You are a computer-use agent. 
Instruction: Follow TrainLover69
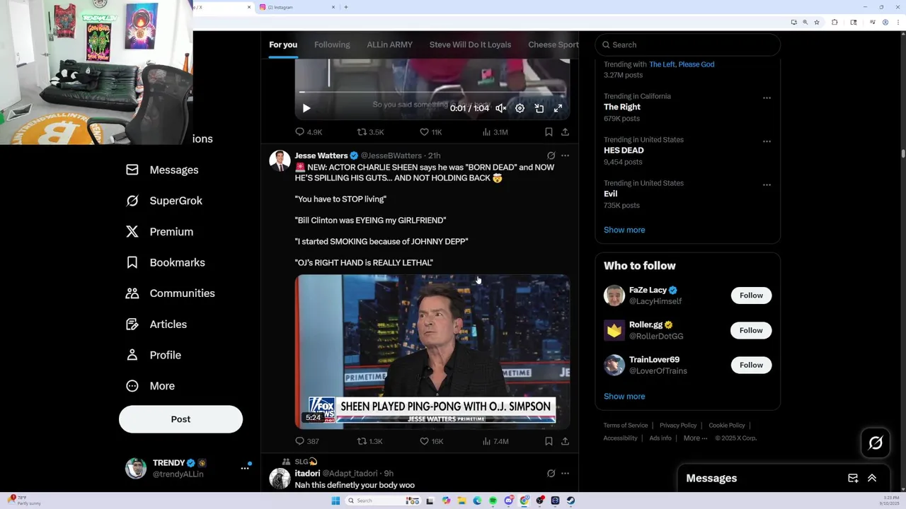[751, 365]
